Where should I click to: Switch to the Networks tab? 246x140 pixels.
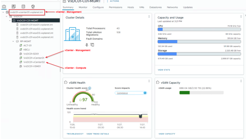point(172,7)
